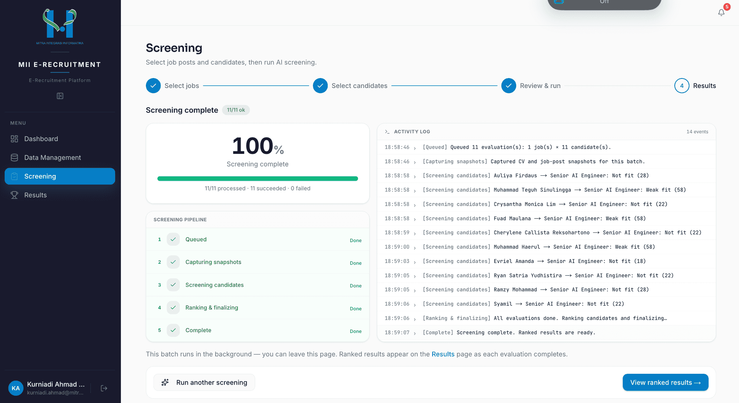Collapse the sidebar panel icon
The width and height of the screenshot is (739, 403).
60,96
